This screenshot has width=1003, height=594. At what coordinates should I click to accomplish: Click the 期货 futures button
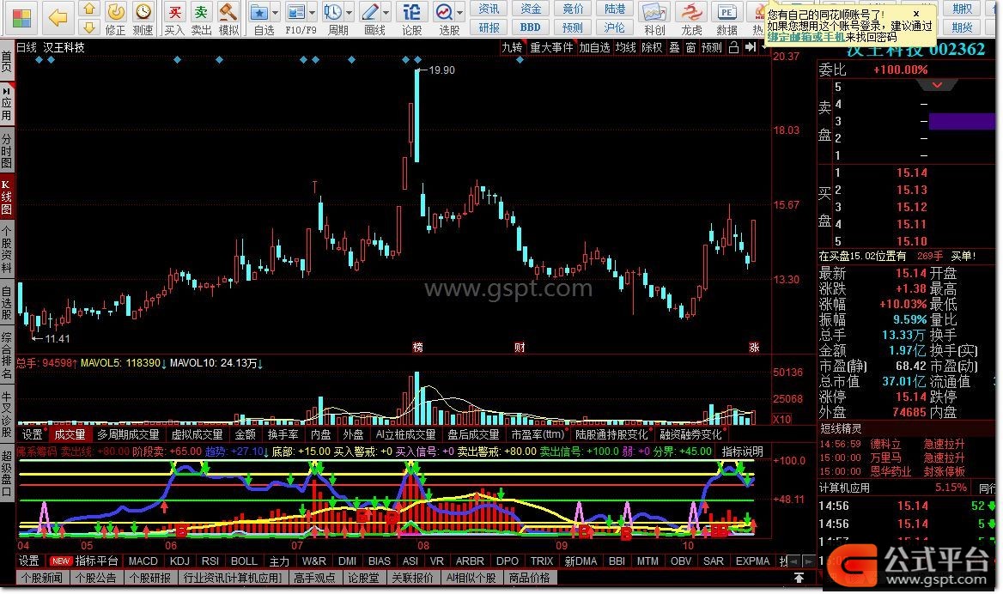coord(962,27)
